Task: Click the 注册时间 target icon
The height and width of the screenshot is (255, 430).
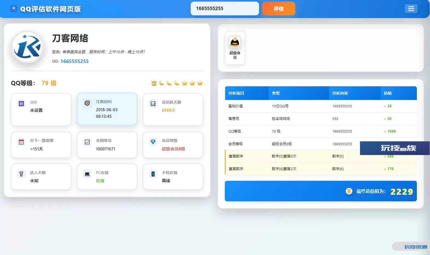Action: [87, 103]
